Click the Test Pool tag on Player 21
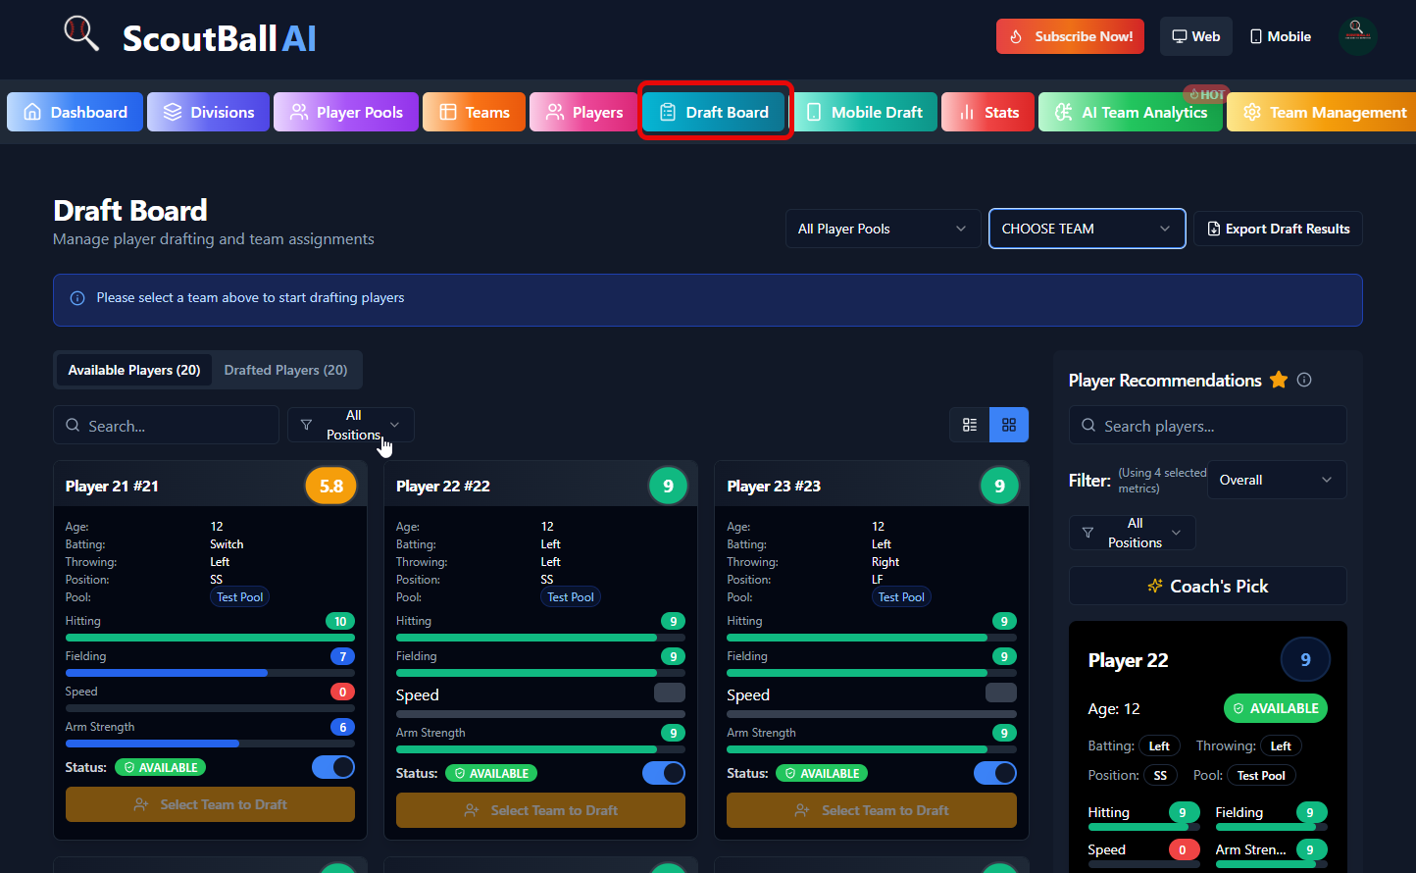This screenshot has width=1416, height=873. tap(240, 596)
